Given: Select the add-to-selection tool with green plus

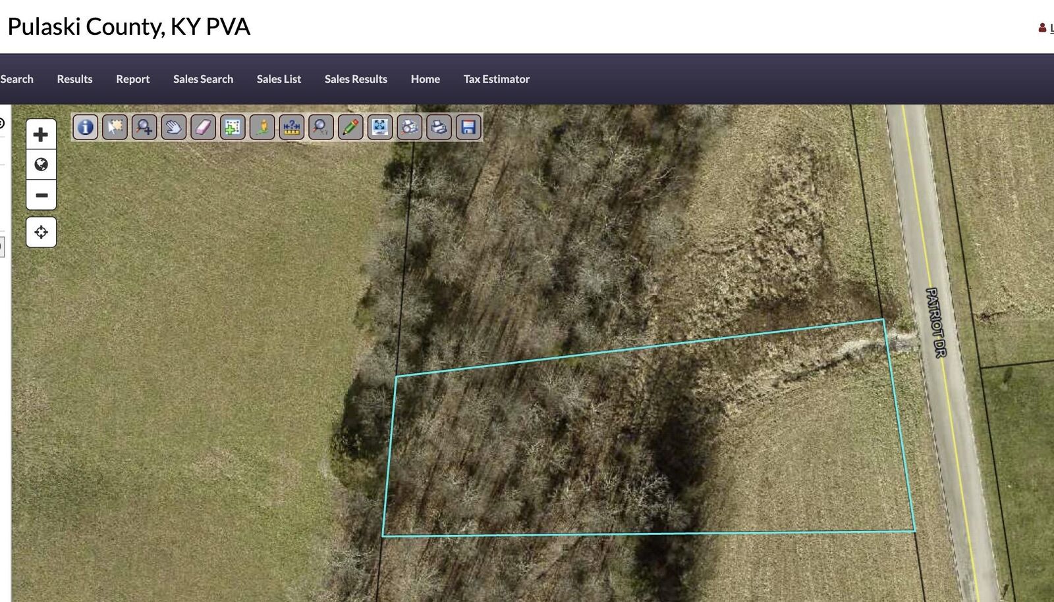Looking at the screenshot, I should pos(233,127).
